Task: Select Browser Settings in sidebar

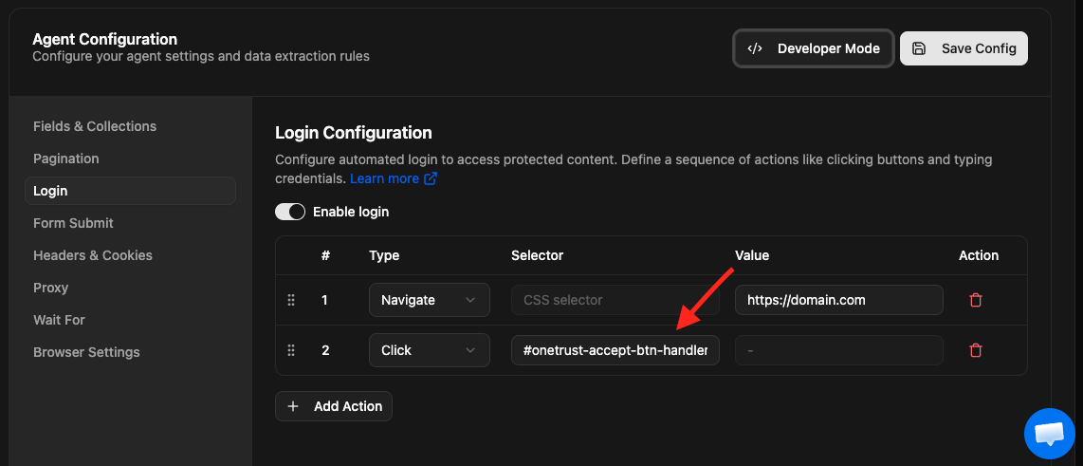Action: pyautogui.click(x=86, y=352)
